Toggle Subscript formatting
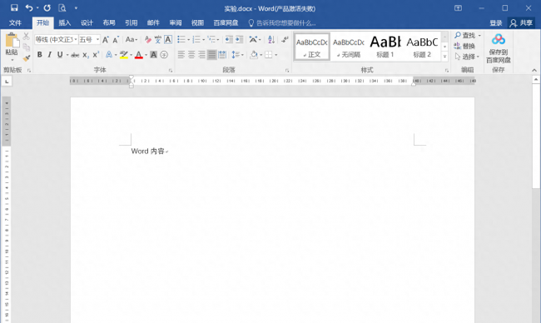This screenshot has width=541, height=323. [86, 55]
